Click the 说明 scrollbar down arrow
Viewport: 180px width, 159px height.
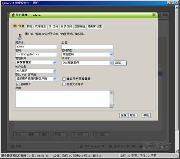[112, 106]
